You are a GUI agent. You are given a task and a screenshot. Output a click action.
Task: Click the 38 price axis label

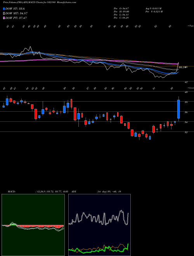point(186,102)
